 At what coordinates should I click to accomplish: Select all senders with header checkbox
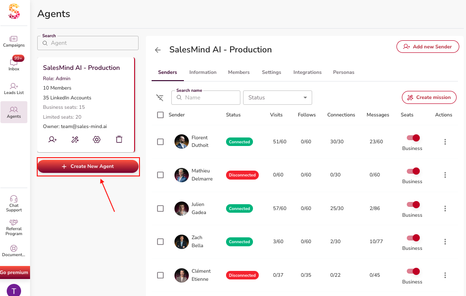[161, 115]
